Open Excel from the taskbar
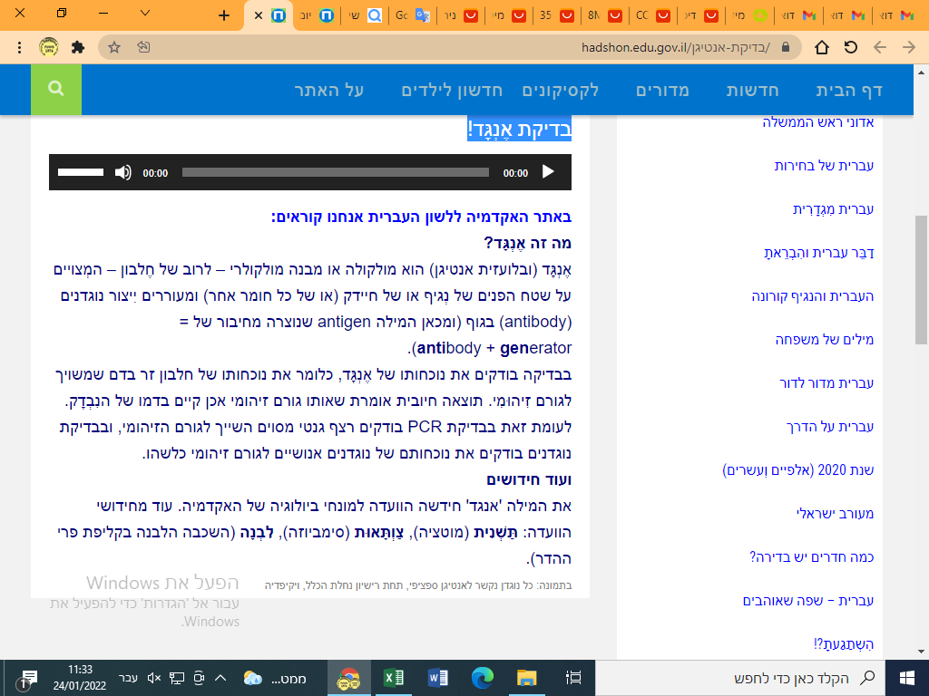The width and height of the screenshot is (929, 696). 394,678
